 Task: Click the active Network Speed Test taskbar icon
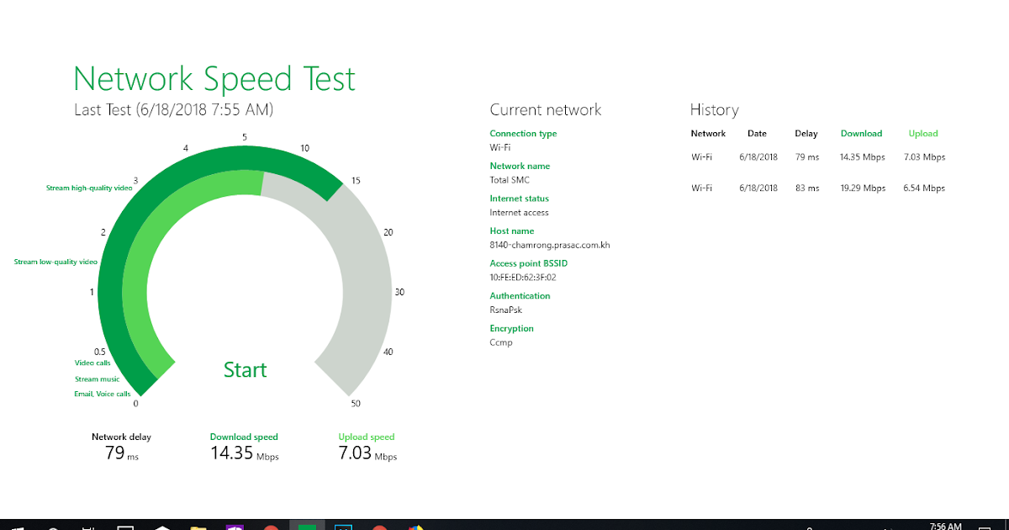pyautogui.click(x=306, y=525)
